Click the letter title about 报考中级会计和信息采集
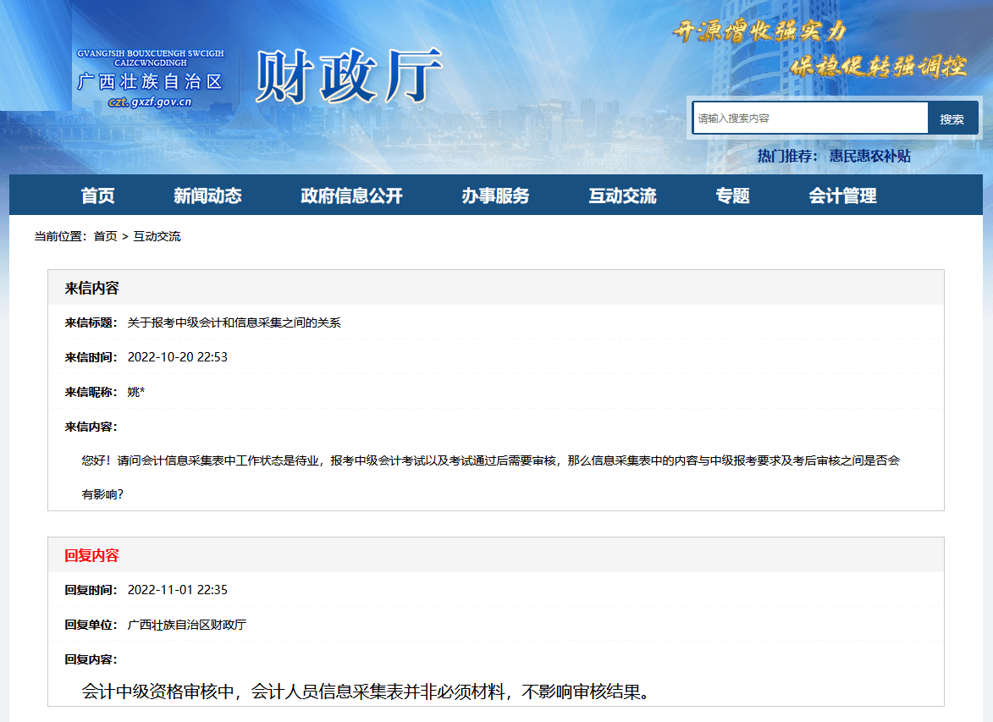The image size is (993, 722). pos(234,322)
